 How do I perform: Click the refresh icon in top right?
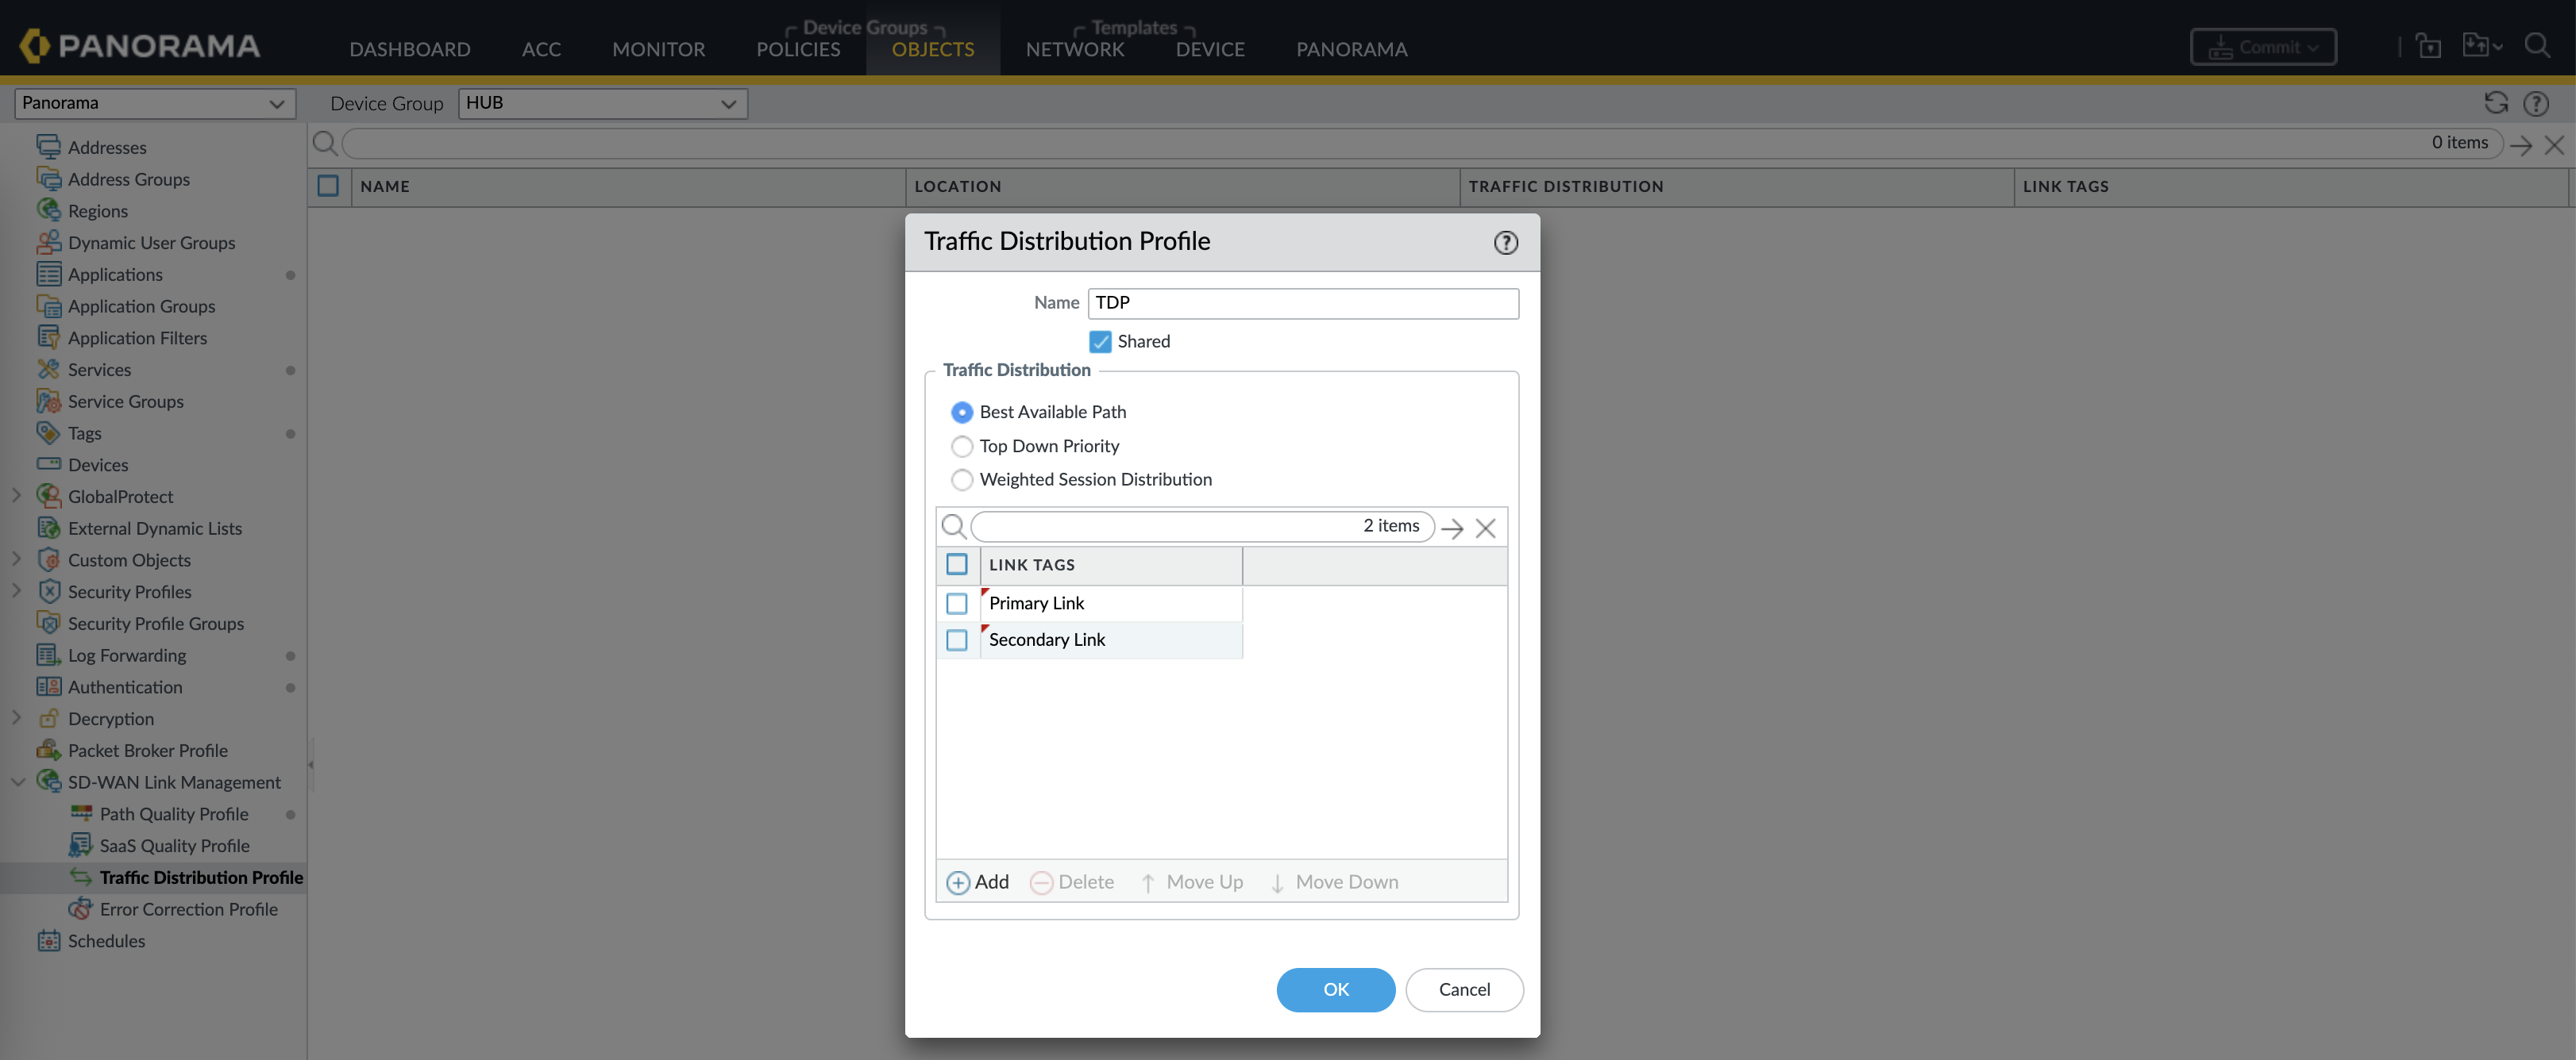[x=2495, y=103]
